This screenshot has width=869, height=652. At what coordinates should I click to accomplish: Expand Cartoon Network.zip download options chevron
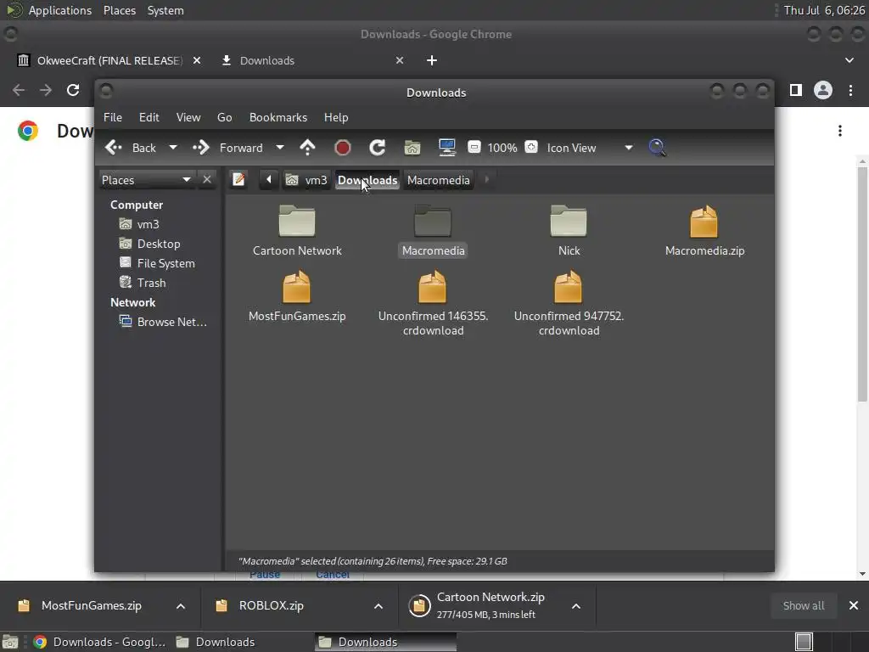tap(576, 606)
